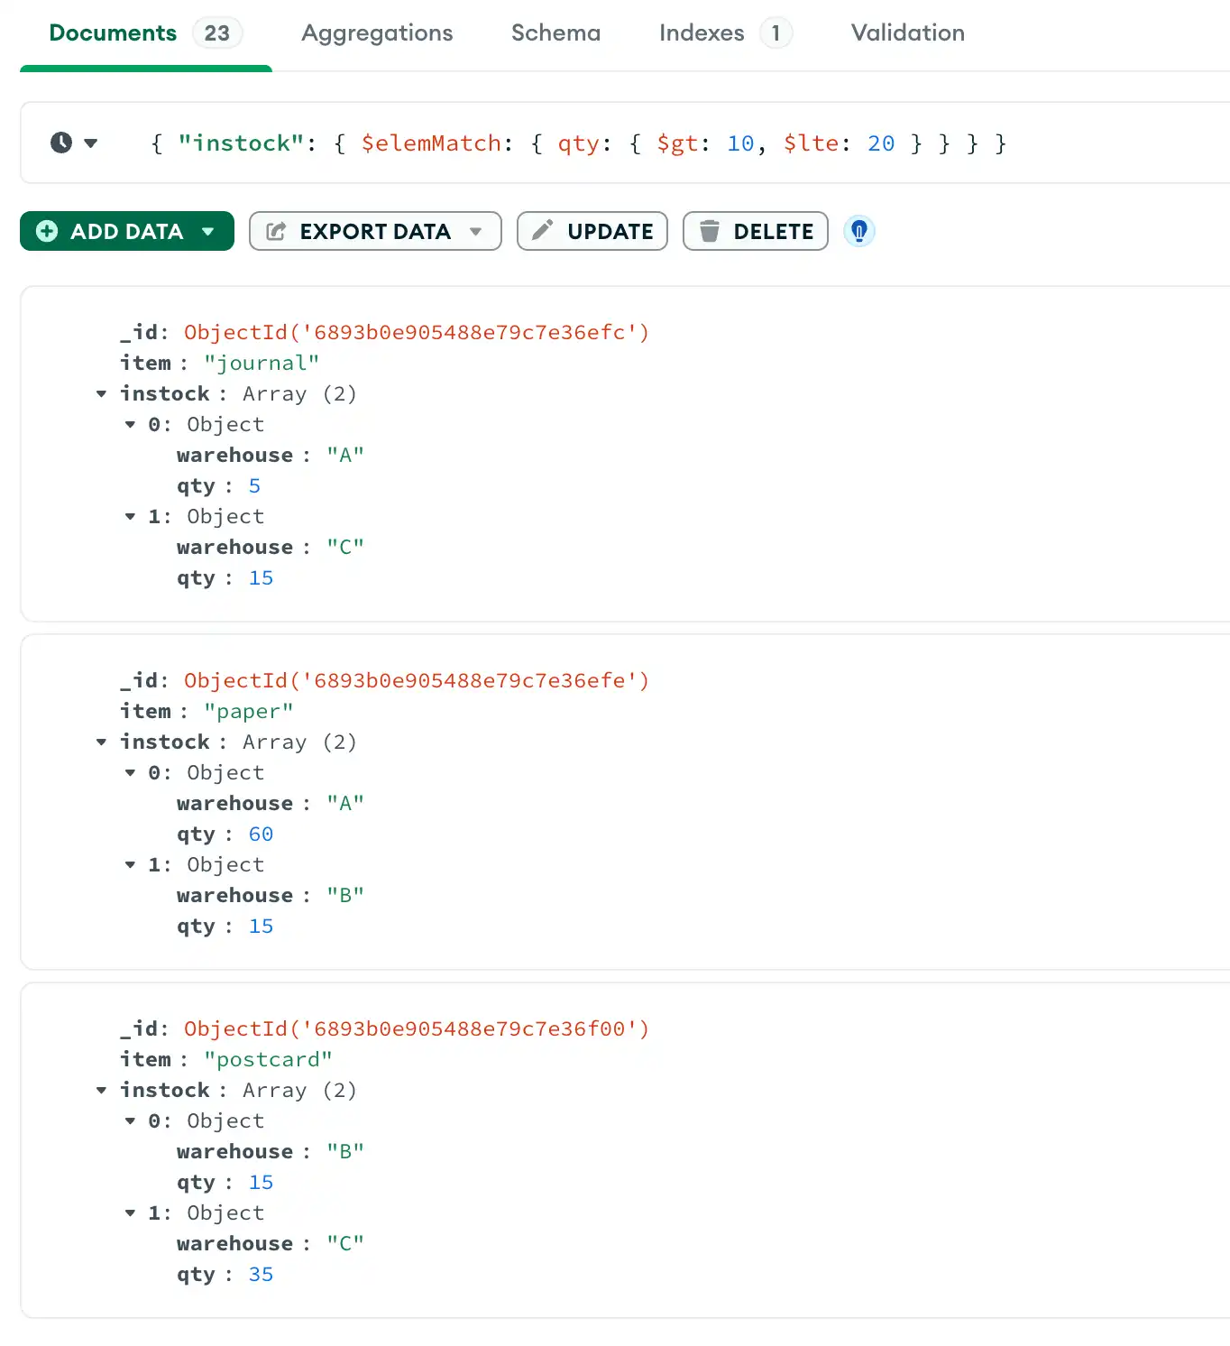Viewport: 1230px width, 1346px height.
Task: Collapse object 0 inside paper's instock array
Action: click(130, 773)
